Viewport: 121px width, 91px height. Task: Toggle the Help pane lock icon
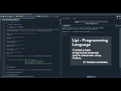coord(118,18)
